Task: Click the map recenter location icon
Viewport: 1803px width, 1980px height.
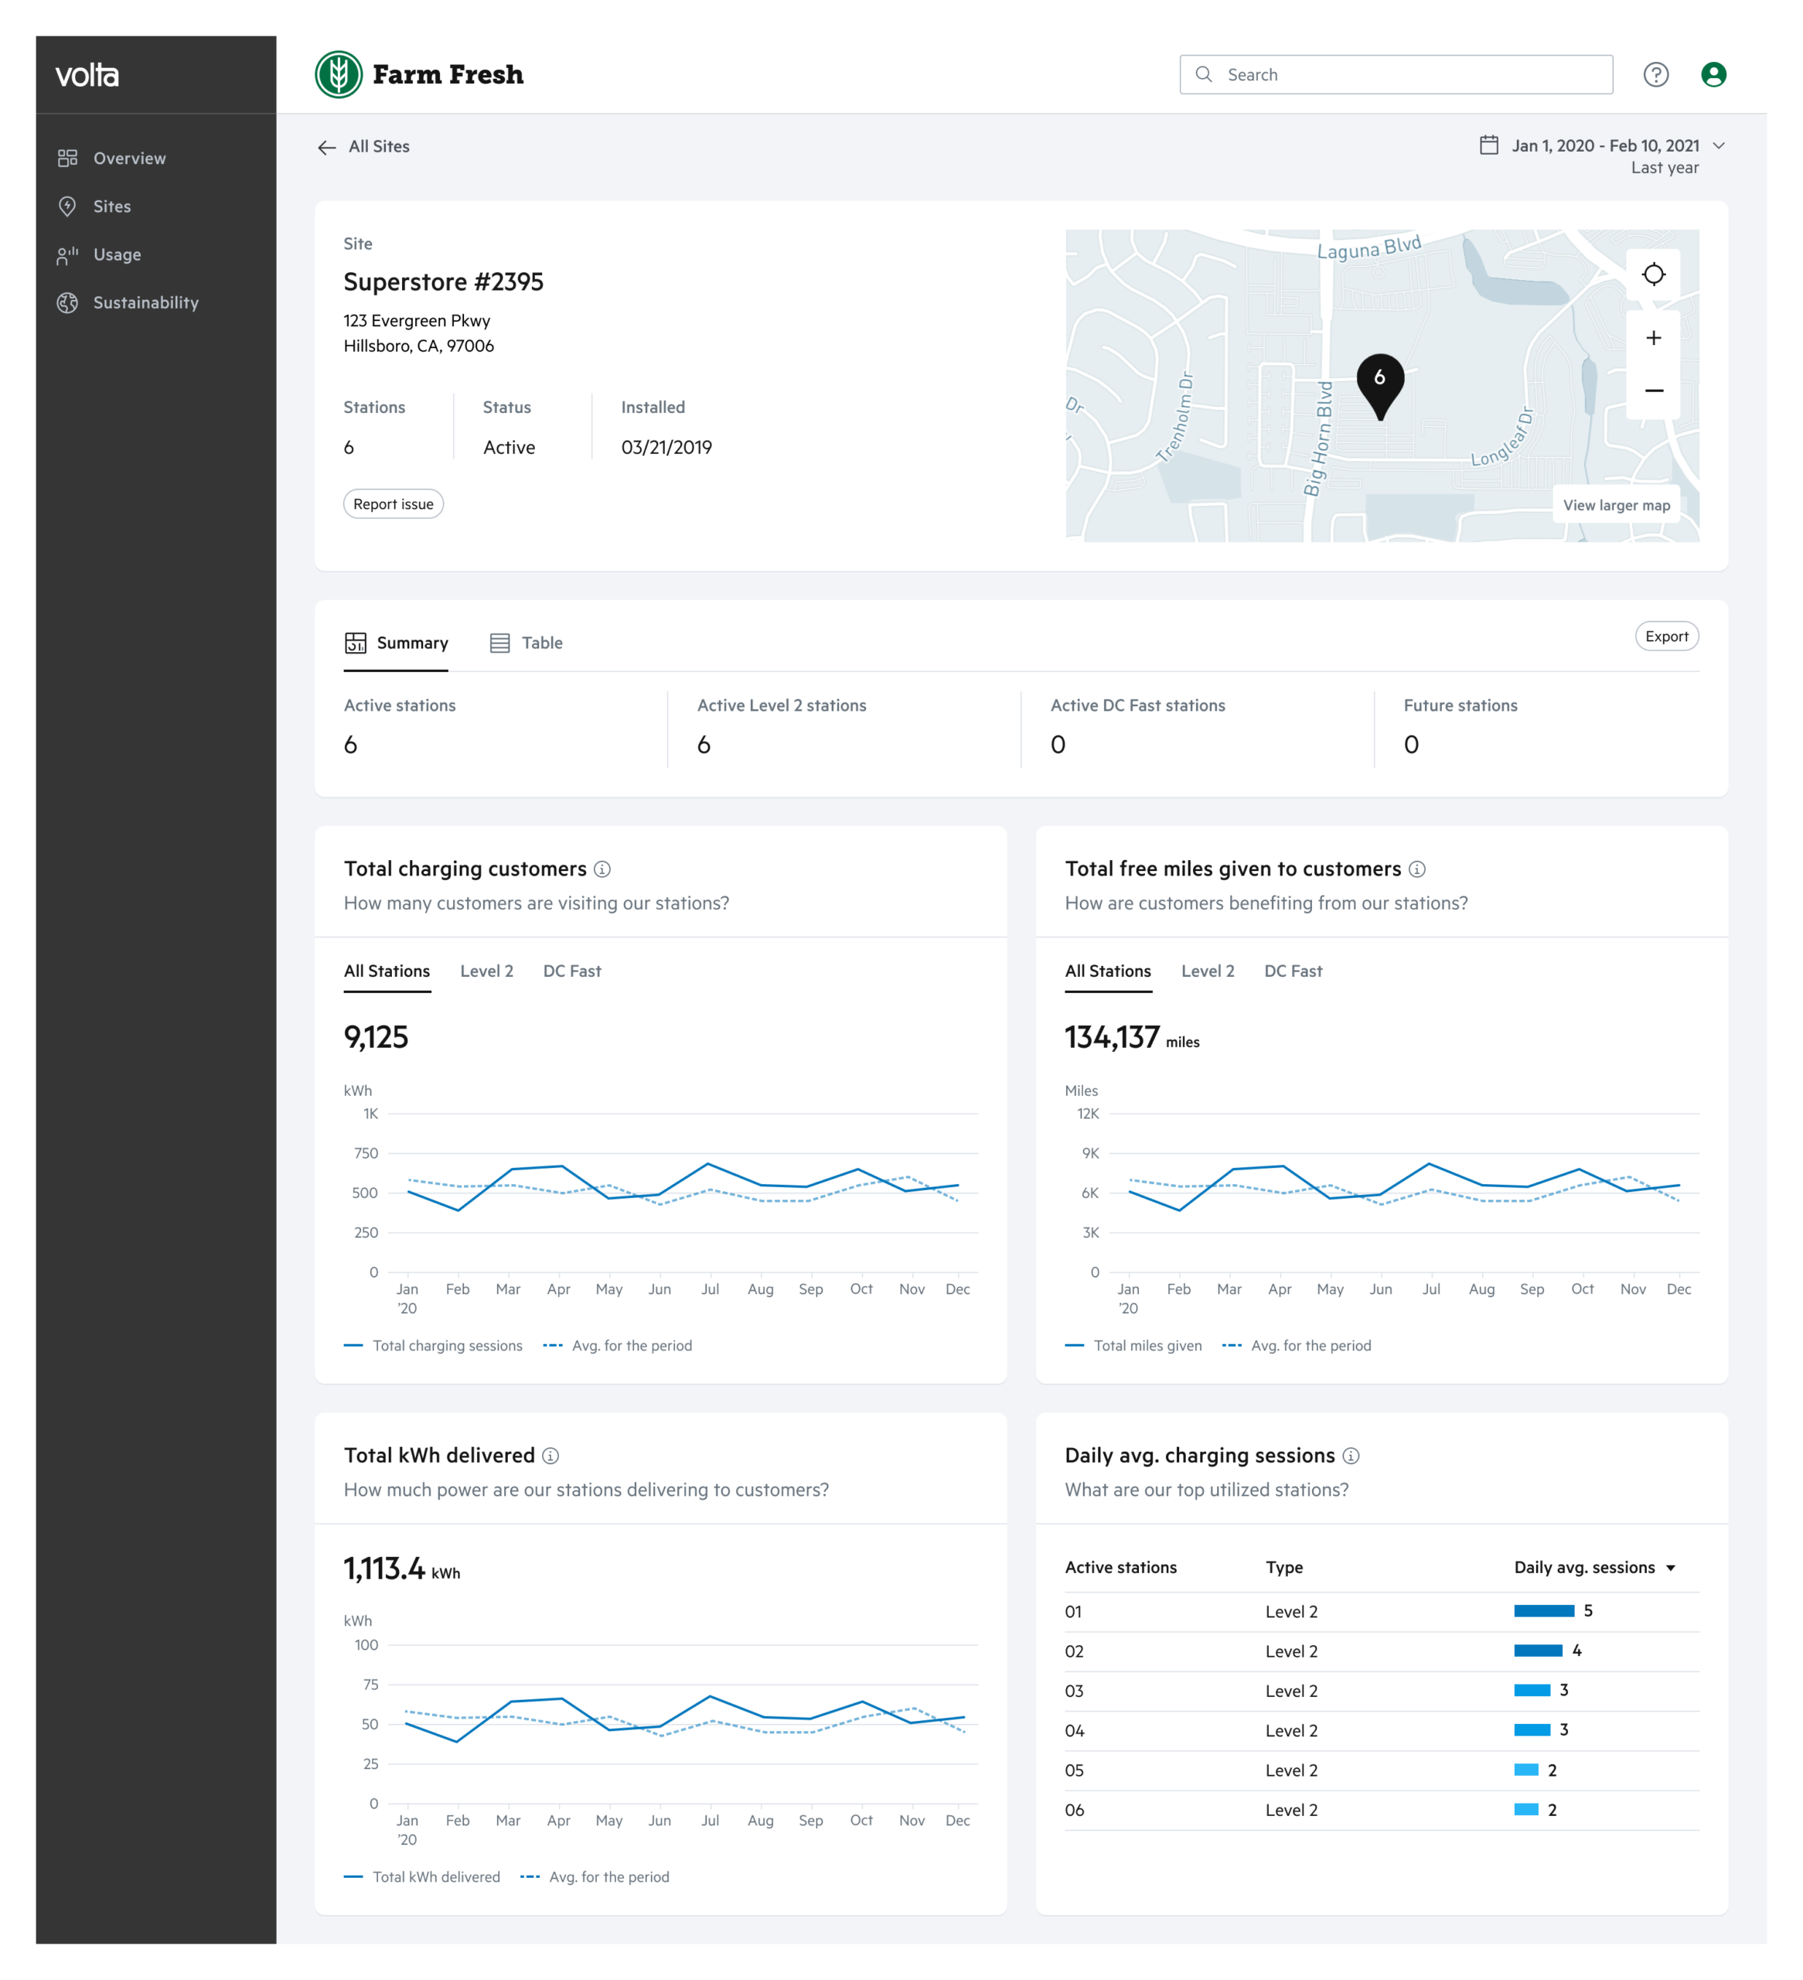Action: tap(1654, 274)
